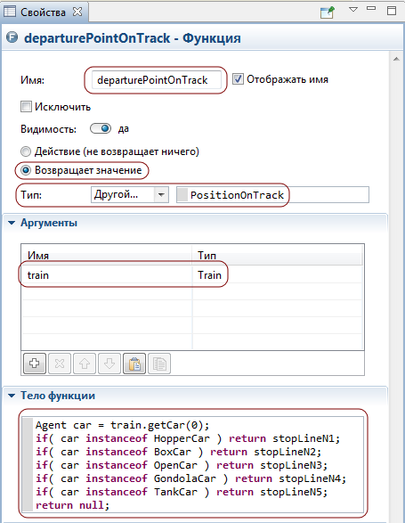Open the view menu triangle icon

click(x=353, y=10)
